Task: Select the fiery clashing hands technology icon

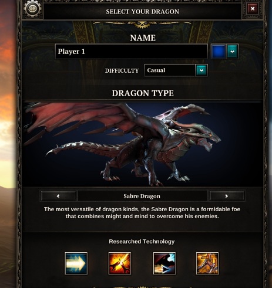Action: click(x=120, y=263)
